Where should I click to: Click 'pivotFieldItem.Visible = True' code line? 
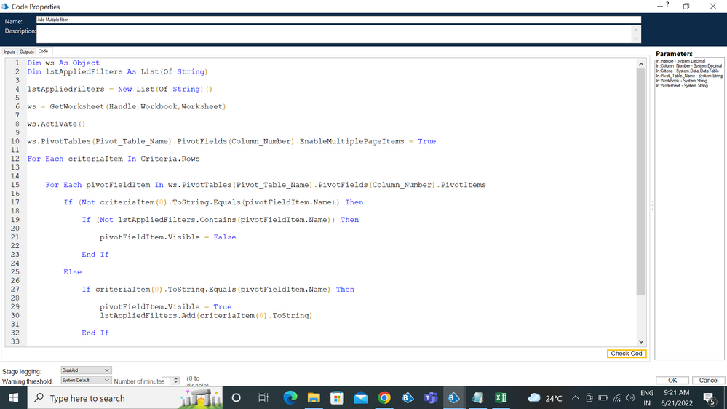click(x=165, y=306)
